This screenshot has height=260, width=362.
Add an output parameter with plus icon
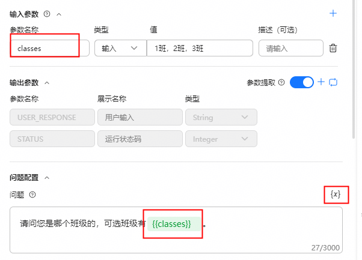(321, 82)
